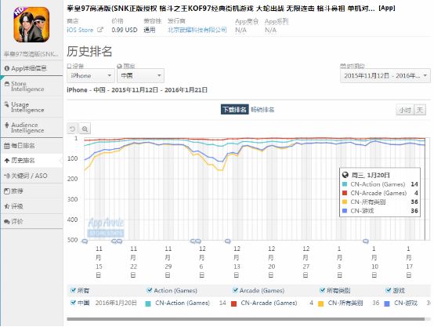Click the chart reset undo icon
This screenshot has height=327, width=434.
[x=73, y=129]
